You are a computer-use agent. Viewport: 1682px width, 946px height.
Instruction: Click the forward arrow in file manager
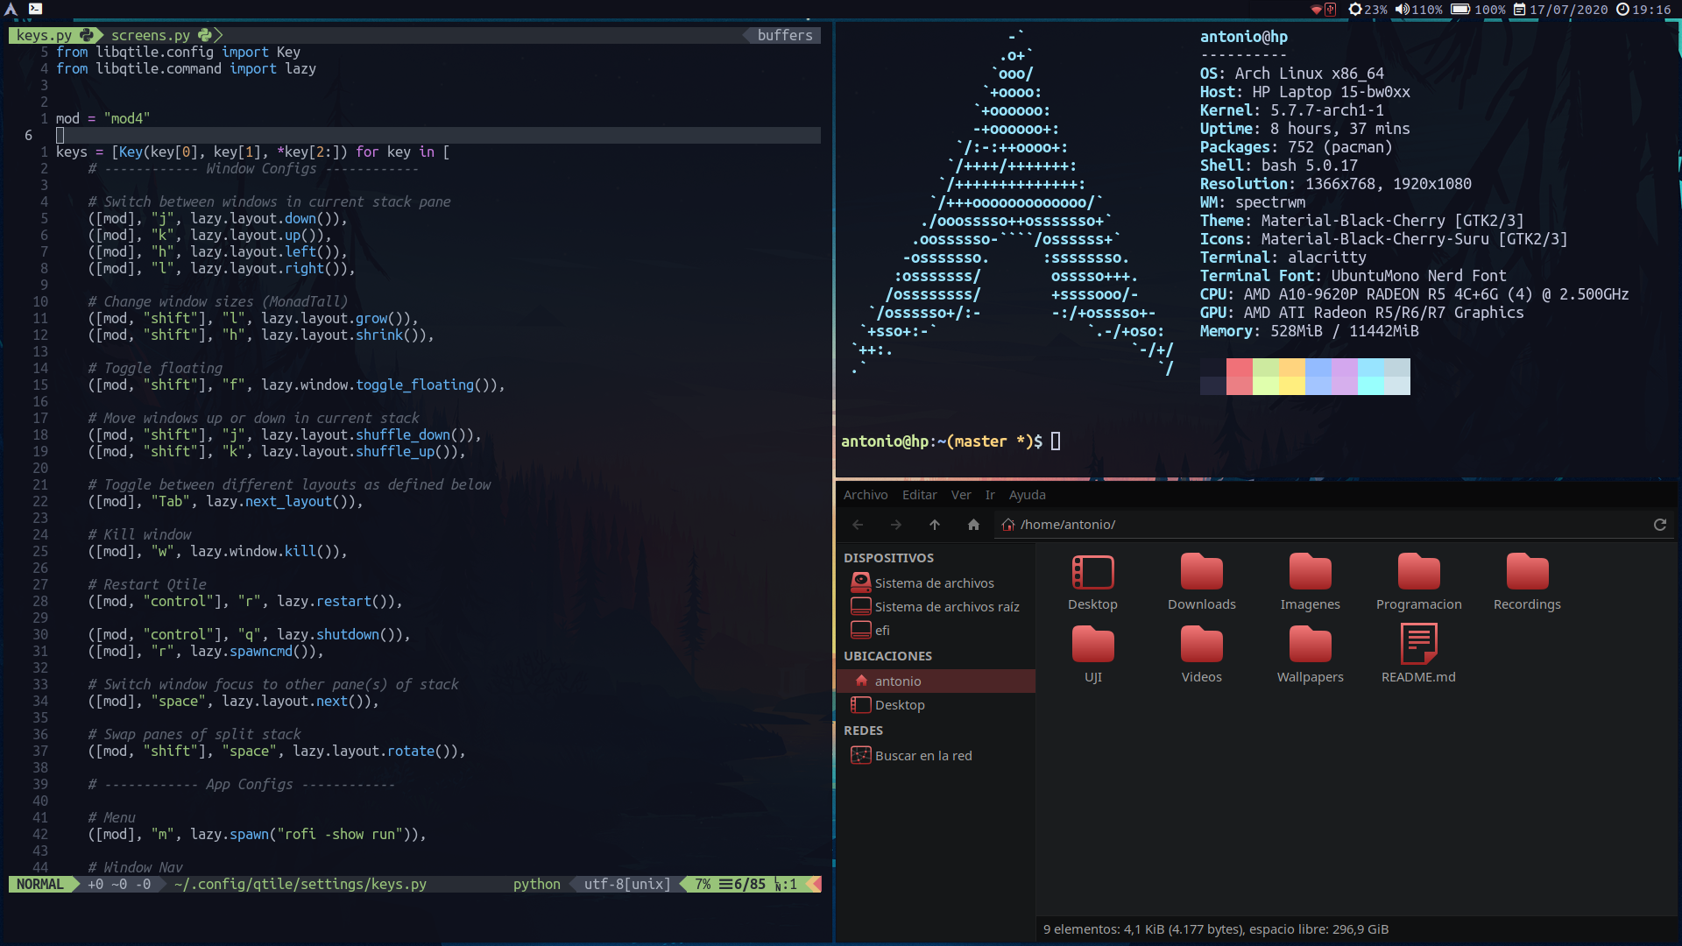[x=895, y=525]
